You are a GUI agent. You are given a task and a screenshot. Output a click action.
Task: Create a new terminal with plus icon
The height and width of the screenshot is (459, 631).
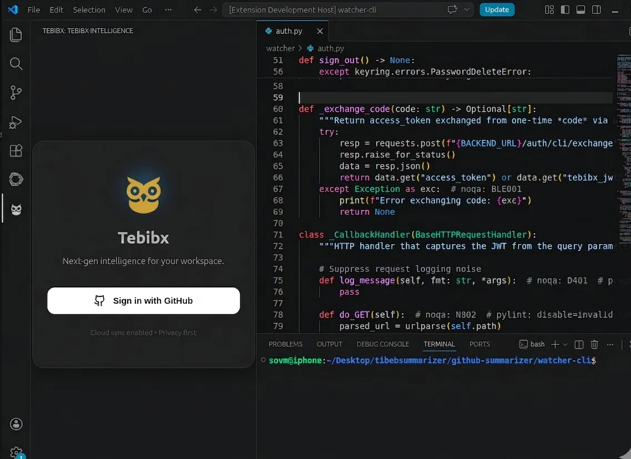tap(555, 344)
